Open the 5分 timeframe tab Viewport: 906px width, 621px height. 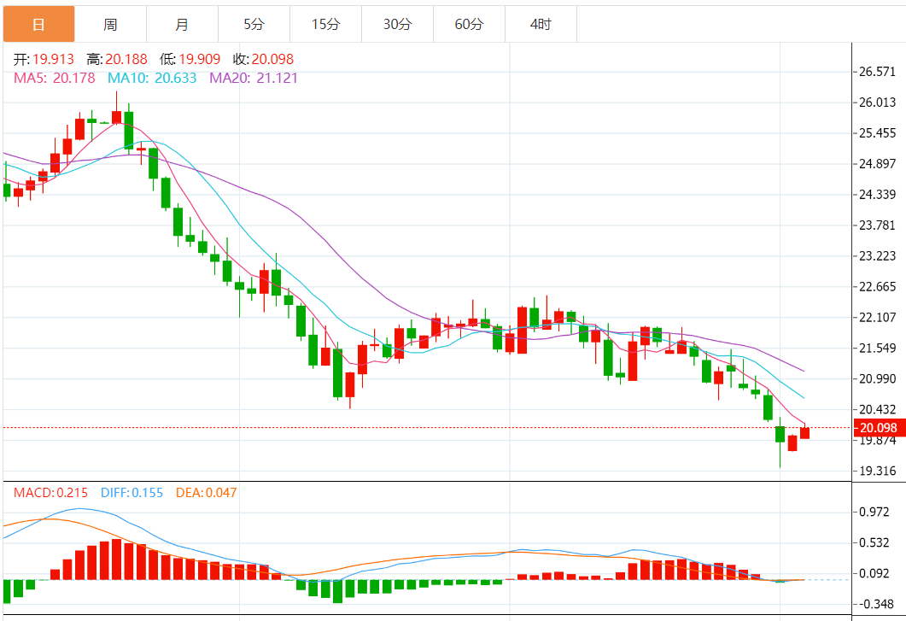(x=254, y=24)
